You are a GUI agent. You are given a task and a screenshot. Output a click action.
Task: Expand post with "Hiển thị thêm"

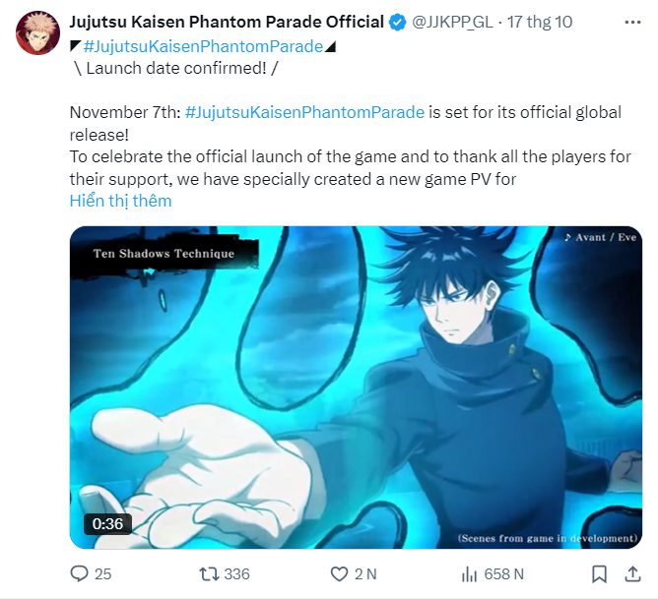[x=120, y=201]
